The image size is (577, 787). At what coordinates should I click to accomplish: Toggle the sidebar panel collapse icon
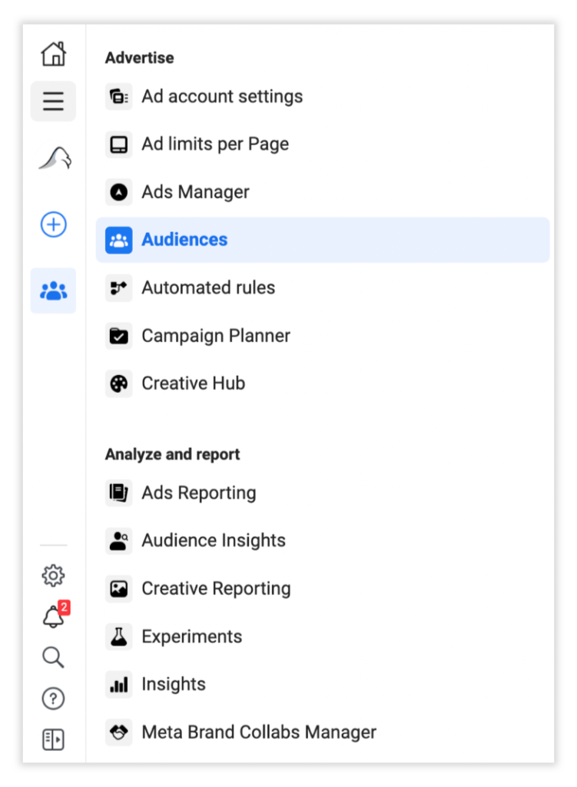[53, 739]
